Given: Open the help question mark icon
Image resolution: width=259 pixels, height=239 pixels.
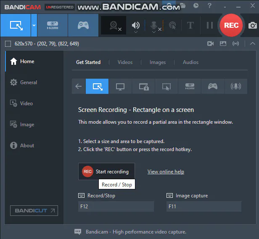Looking at the screenshot, I should (x=209, y=6).
